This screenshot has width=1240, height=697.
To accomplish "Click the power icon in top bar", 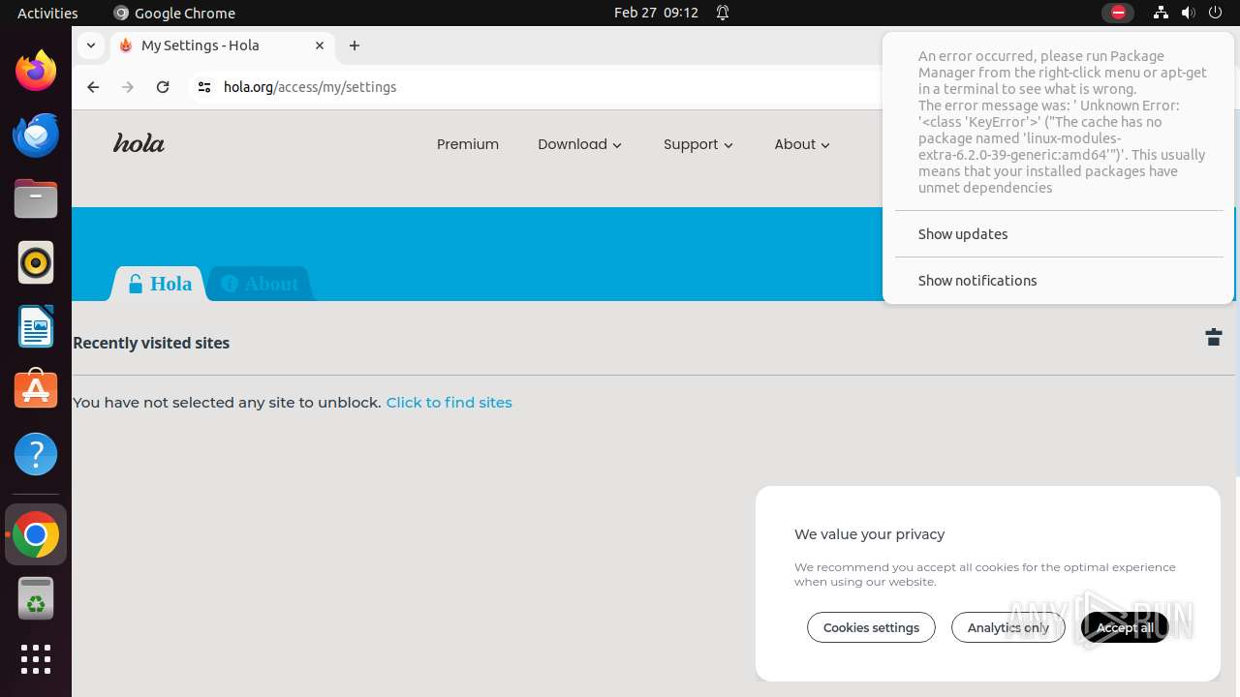I will pos(1215,13).
